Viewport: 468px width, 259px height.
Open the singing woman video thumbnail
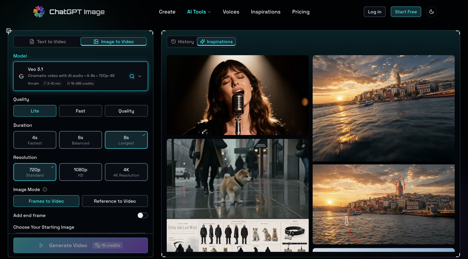[238, 95]
